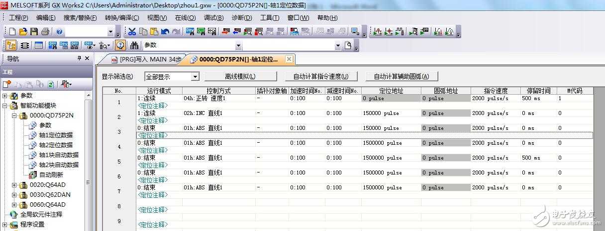Select 自动刷新 in project tree
This screenshot has height=231, width=605.
tap(51, 175)
